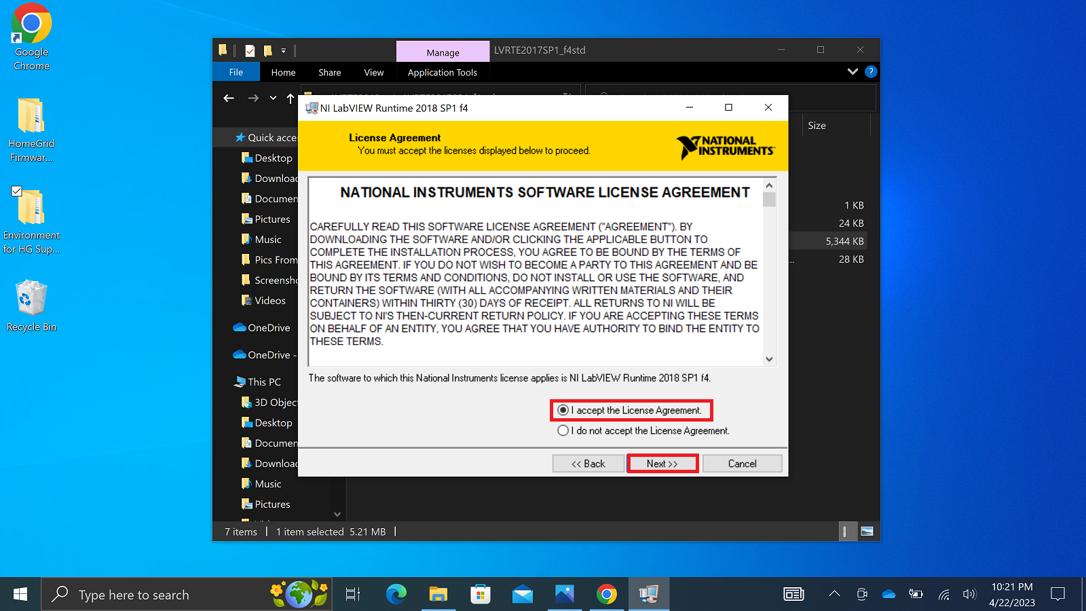Open notification center icon
Viewport: 1086px width, 611px height.
click(x=1057, y=595)
